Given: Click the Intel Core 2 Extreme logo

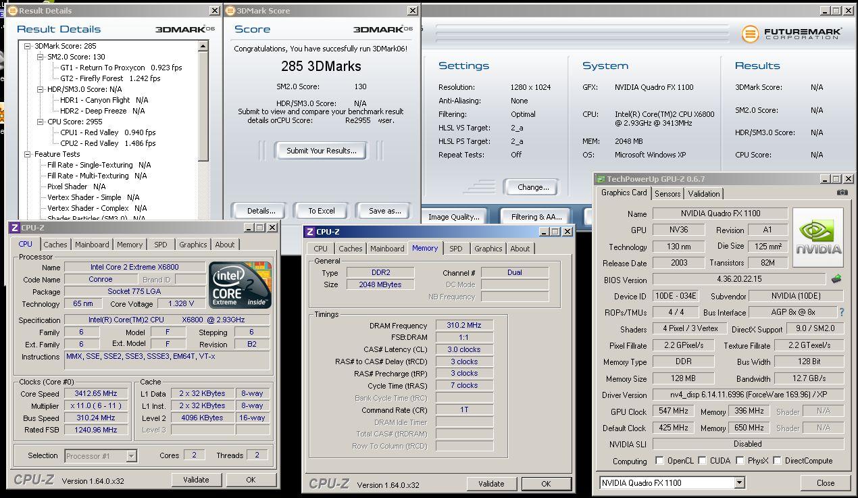Looking at the screenshot, I should pyautogui.click(x=241, y=285).
